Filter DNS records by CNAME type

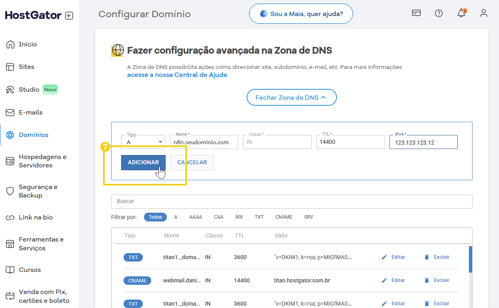click(284, 217)
